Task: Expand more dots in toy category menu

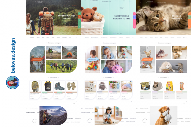Action: tap(133, 38)
